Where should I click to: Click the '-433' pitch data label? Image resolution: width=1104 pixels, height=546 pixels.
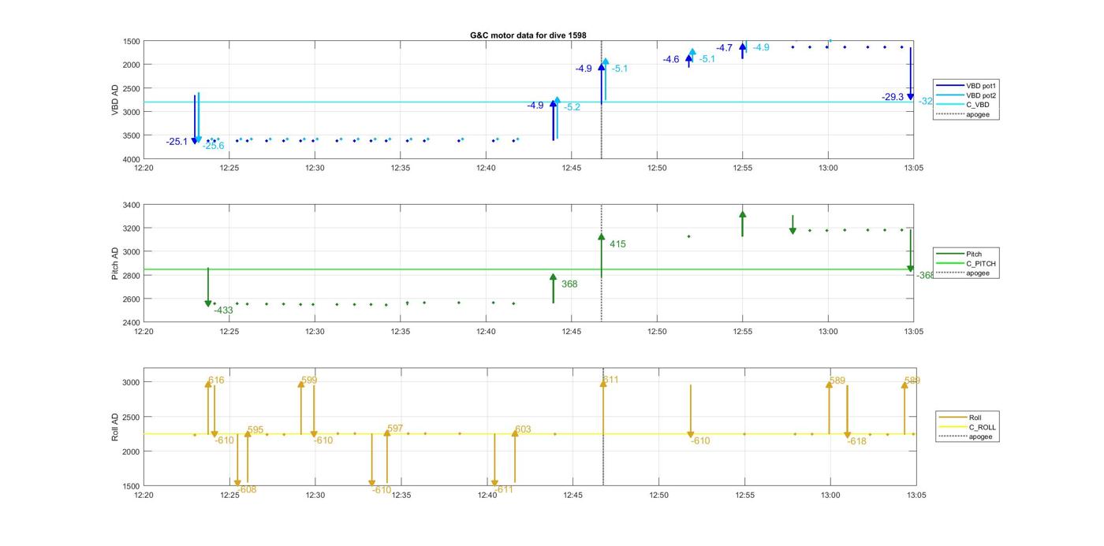point(223,310)
